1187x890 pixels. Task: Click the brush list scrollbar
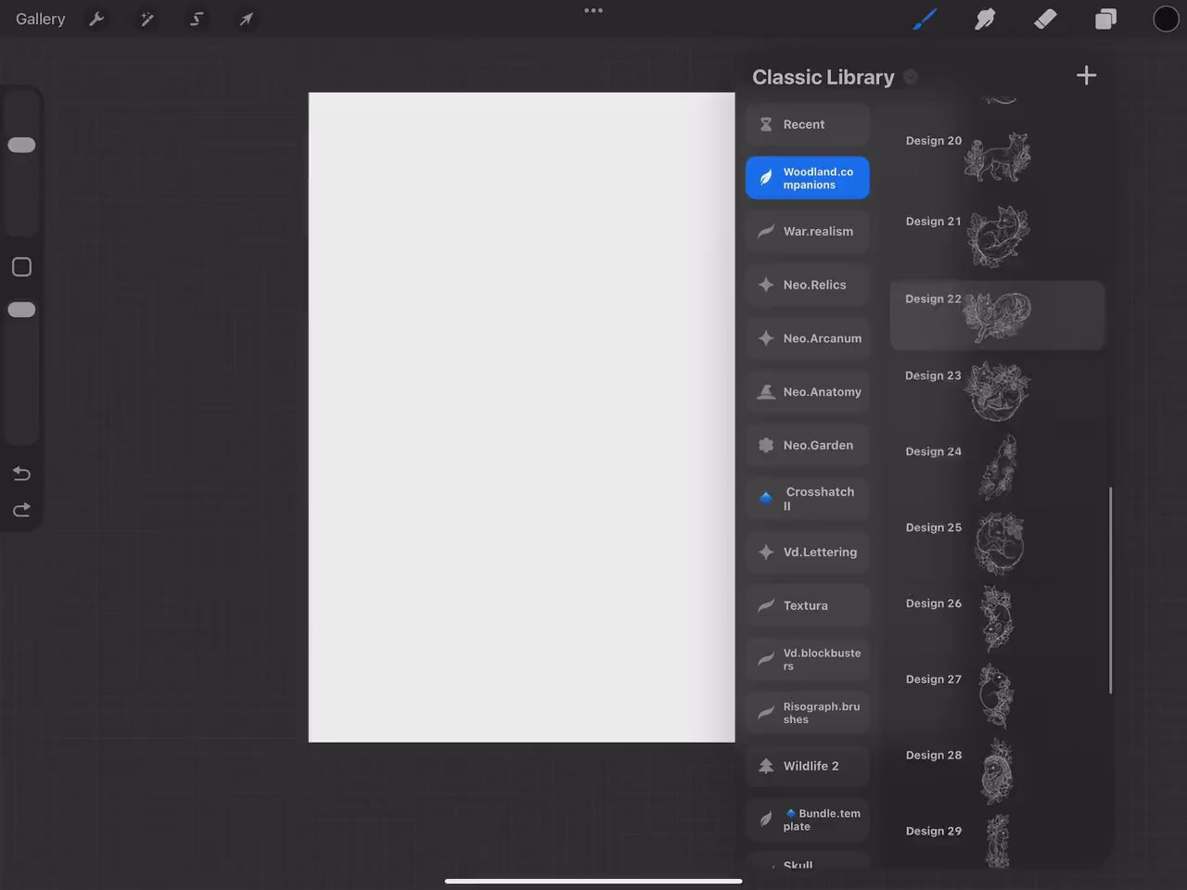1110,590
